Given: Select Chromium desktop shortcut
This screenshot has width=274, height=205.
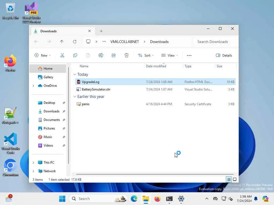Looking at the screenshot, I should (x=10, y=168).
